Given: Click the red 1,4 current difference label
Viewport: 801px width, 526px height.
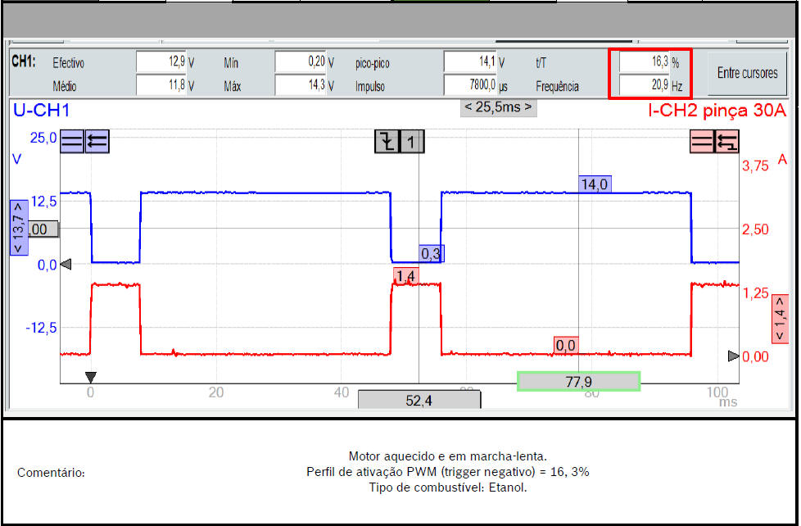Looking at the screenshot, I should (780, 324).
